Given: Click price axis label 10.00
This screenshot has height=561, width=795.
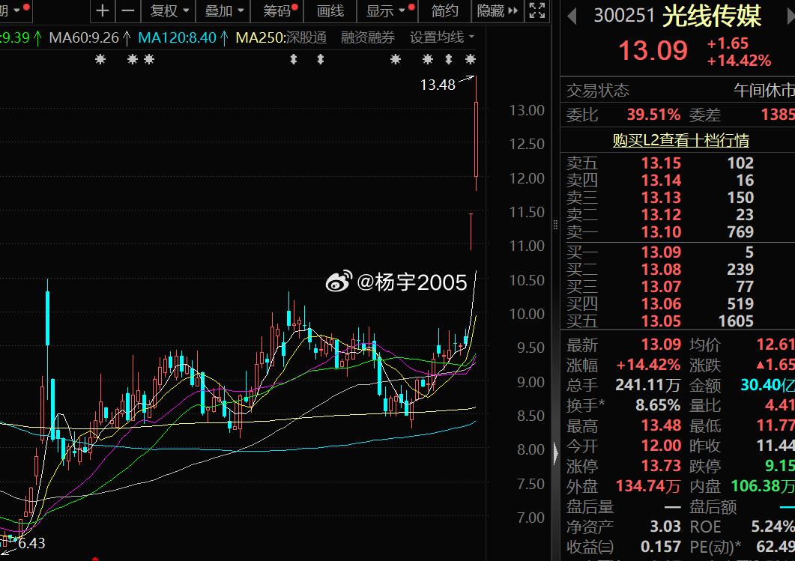Looking at the screenshot, I should click(x=526, y=314).
